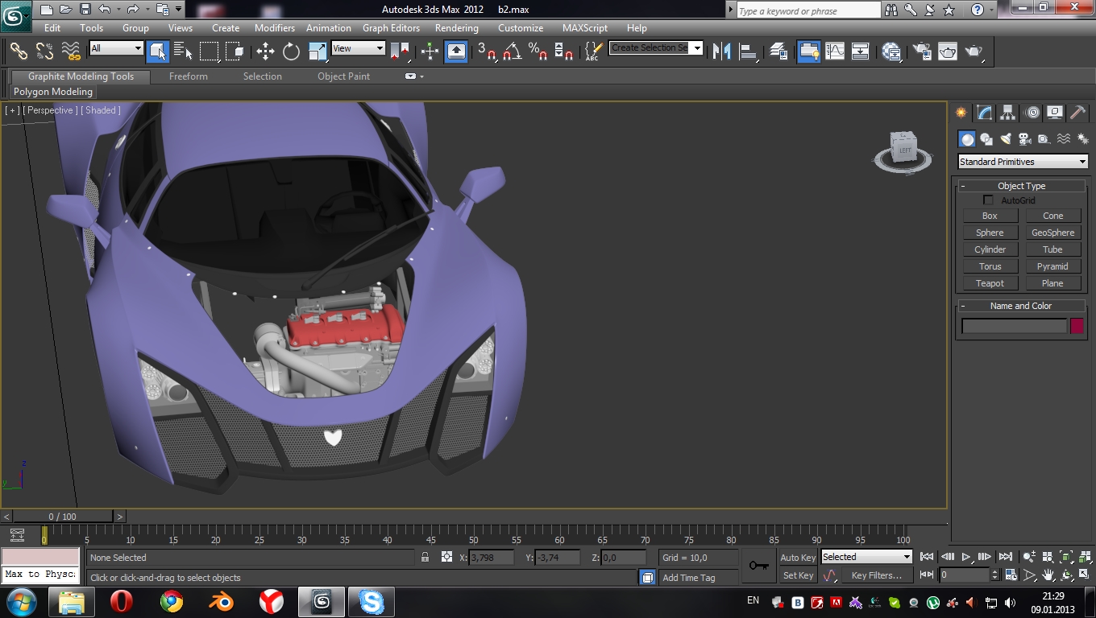Activate the Select and Rotate tool
Image resolution: width=1096 pixels, height=618 pixels.
pyautogui.click(x=291, y=51)
